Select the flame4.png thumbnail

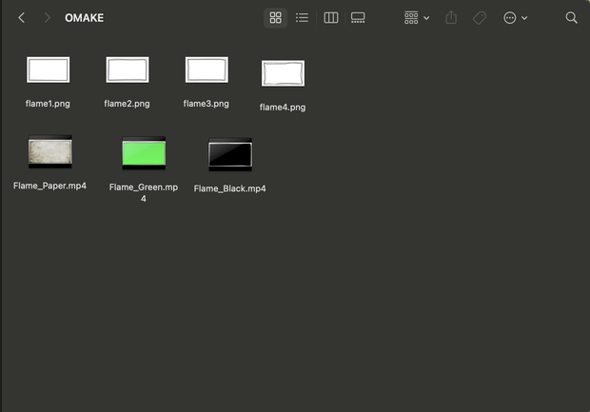[x=283, y=73]
